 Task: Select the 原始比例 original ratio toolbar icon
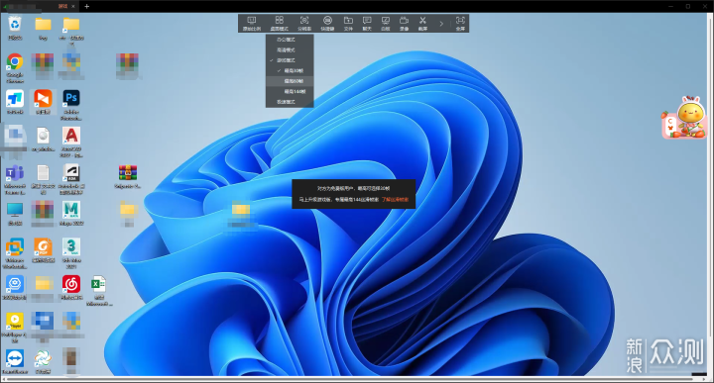251,23
